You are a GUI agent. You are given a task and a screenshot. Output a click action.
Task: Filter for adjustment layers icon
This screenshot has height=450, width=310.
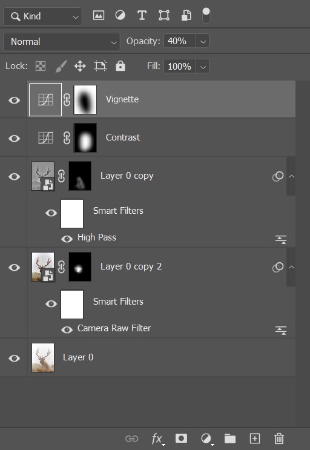click(x=120, y=15)
